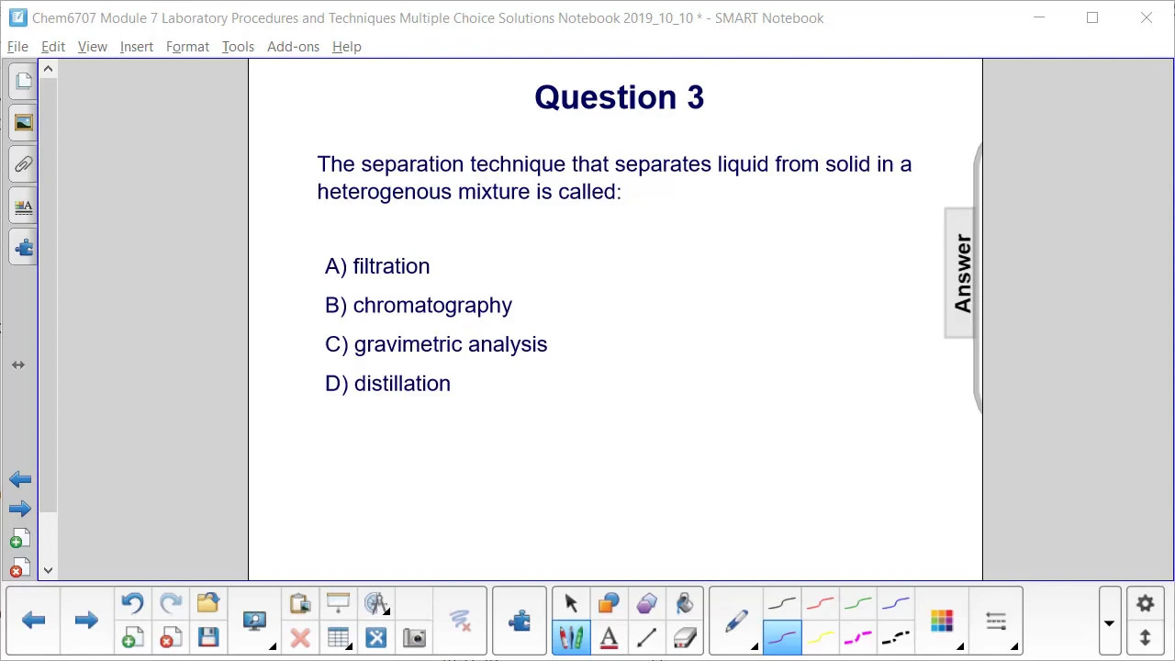Move the toolbar with up-down arrow icon

(x=1146, y=638)
